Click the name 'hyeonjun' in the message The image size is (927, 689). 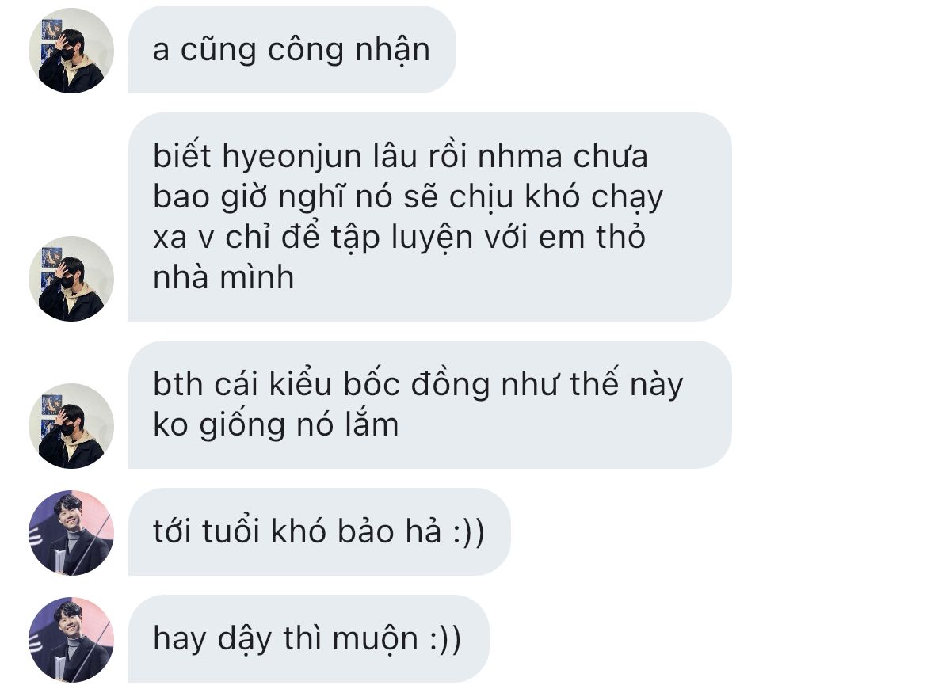click(x=292, y=157)
